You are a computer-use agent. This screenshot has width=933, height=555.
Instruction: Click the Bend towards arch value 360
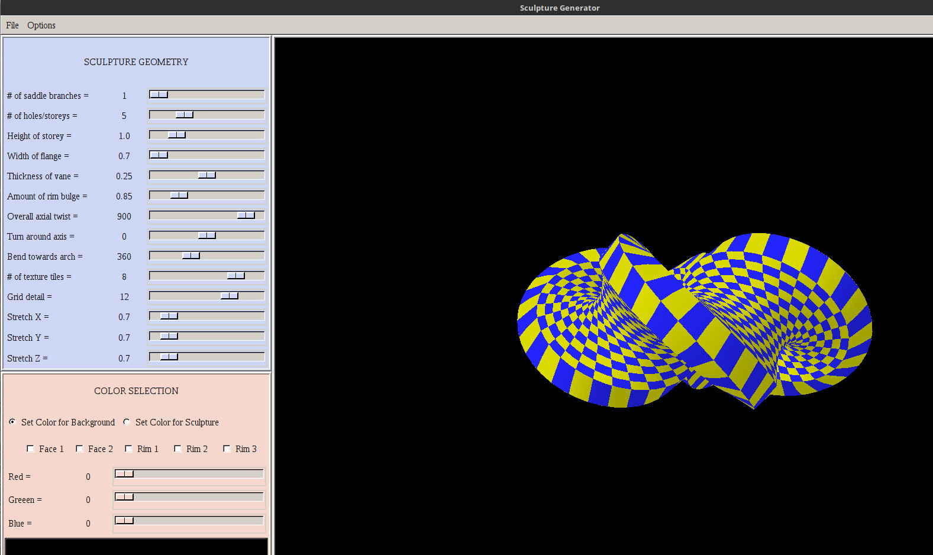click(124, 257)
